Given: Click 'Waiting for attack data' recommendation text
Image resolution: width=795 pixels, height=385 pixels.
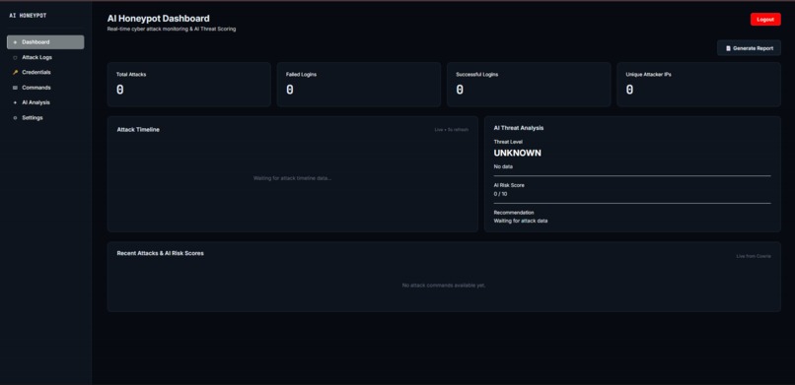Looking at the screenshot, I should click(521, 222).
